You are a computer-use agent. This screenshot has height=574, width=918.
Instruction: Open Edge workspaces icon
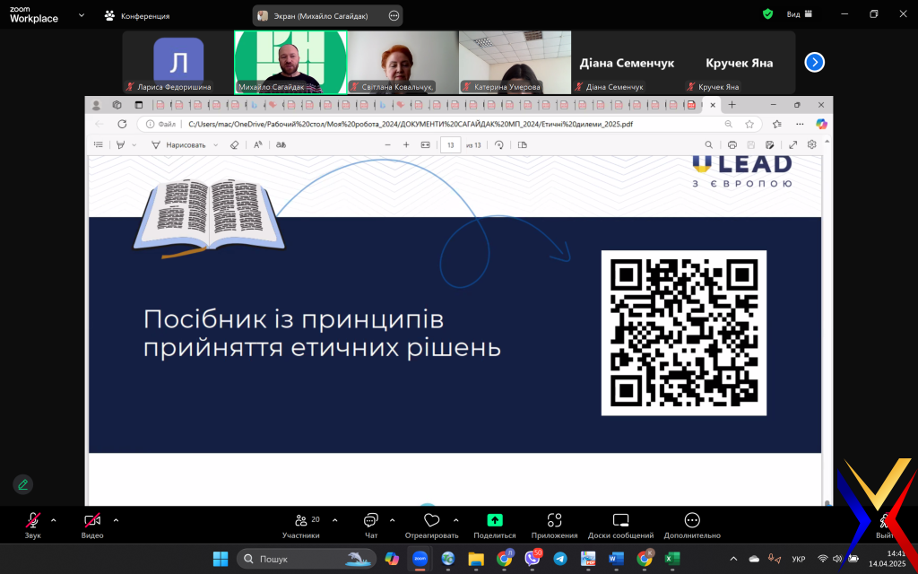[x=117, y=106]
